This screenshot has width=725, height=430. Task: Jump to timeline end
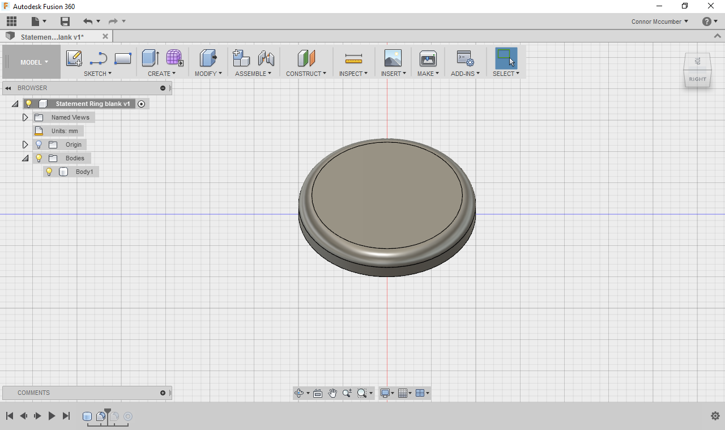pyautogui.click(x=66, y=416)
